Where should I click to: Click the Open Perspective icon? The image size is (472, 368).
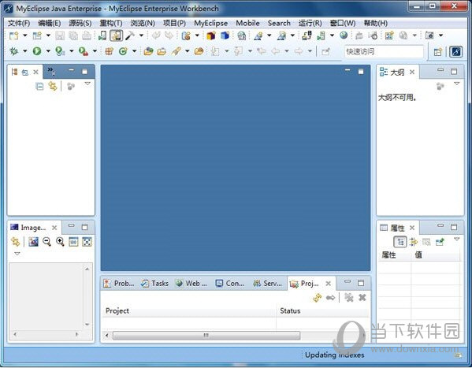[x=437, y=52]
